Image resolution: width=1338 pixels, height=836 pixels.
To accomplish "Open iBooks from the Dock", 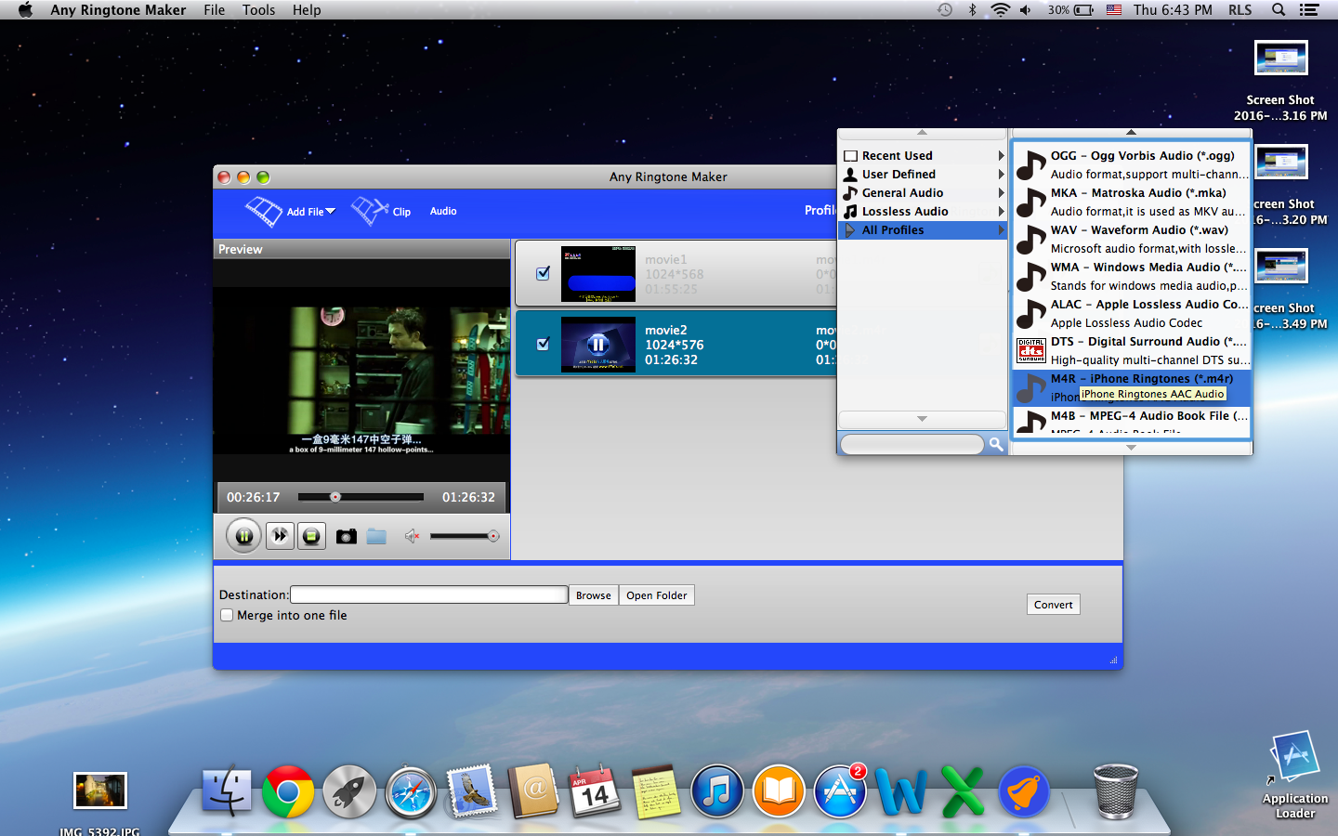I will (x=779, y=792).
